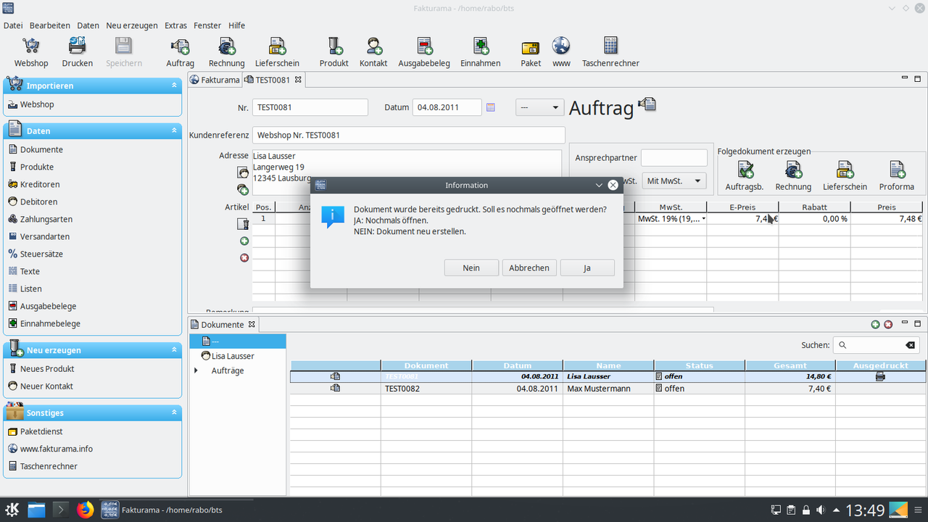This screenshot has height=522, width=928.
Task: Open Kreditoren in the sidebar
Action: 40,184
